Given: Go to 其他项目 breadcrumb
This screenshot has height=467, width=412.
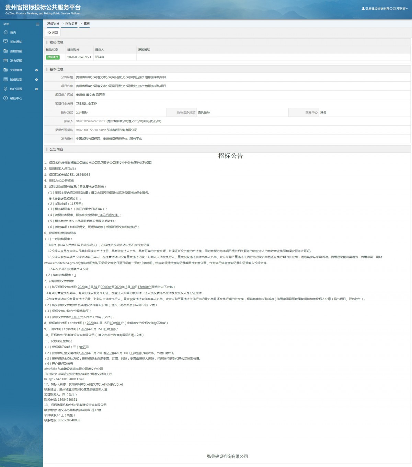Looking at the screenshot, I should [53, 23].
